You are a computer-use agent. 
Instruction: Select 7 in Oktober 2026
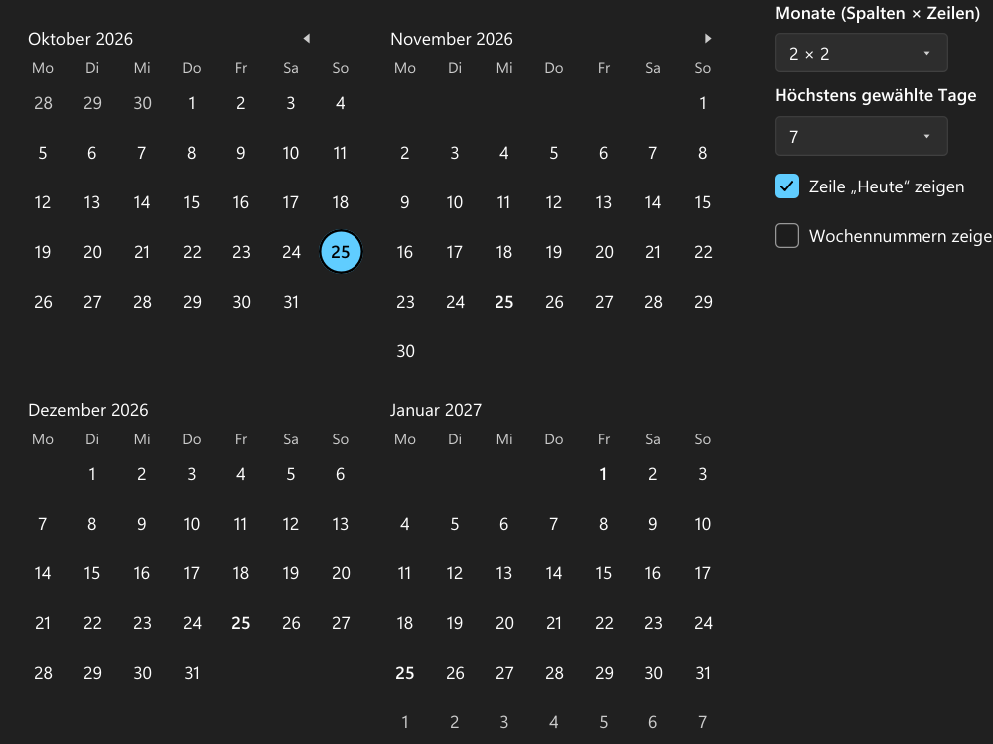point(142,153)
